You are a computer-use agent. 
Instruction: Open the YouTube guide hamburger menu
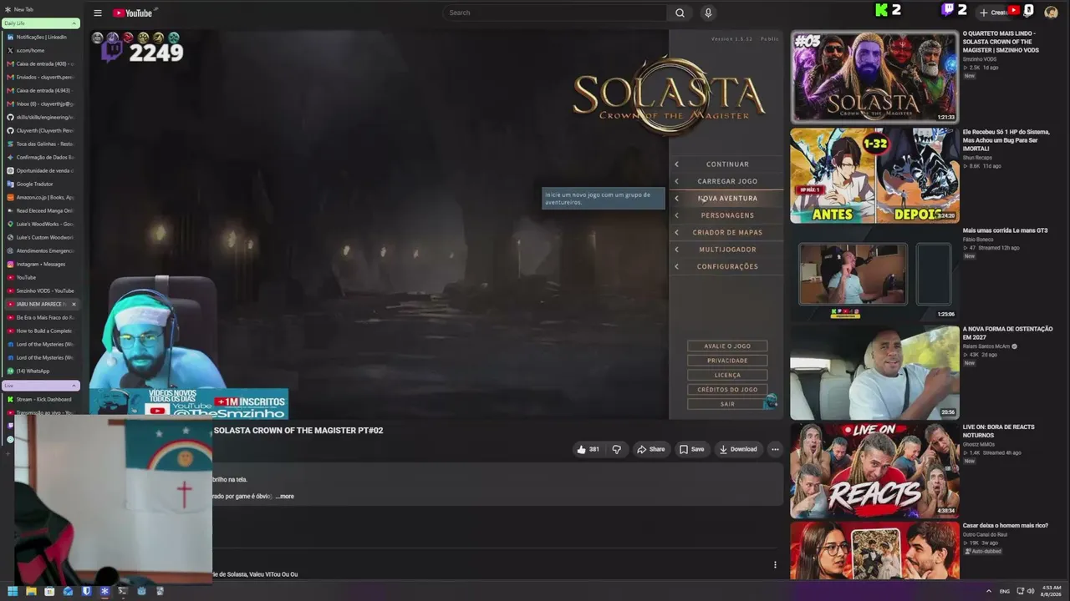(98, 13)
